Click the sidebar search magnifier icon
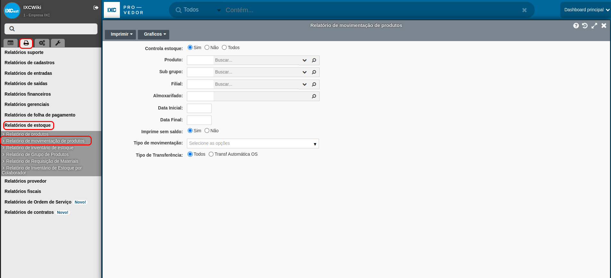This screenshot has height=278, width=611. click(x=12, y=29)
